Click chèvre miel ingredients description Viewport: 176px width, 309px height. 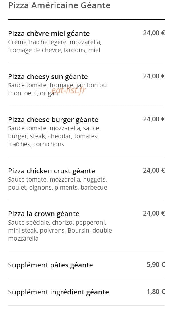click(x=55, y=46)
